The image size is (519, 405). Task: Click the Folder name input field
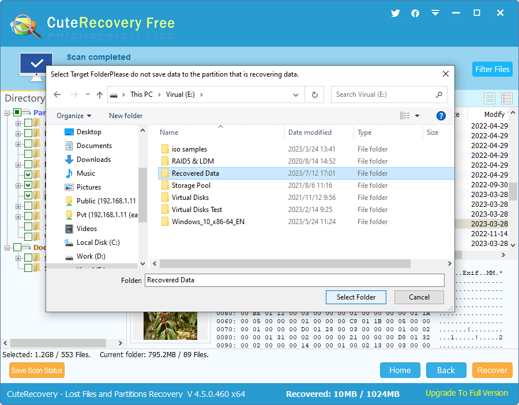[x=294, y=280]
